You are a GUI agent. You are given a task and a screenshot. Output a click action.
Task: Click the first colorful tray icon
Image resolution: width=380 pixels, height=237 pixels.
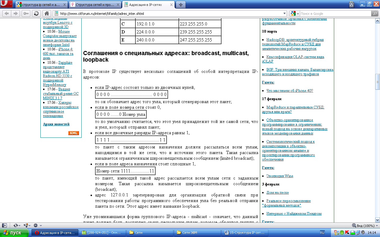[x=337, y=233]
